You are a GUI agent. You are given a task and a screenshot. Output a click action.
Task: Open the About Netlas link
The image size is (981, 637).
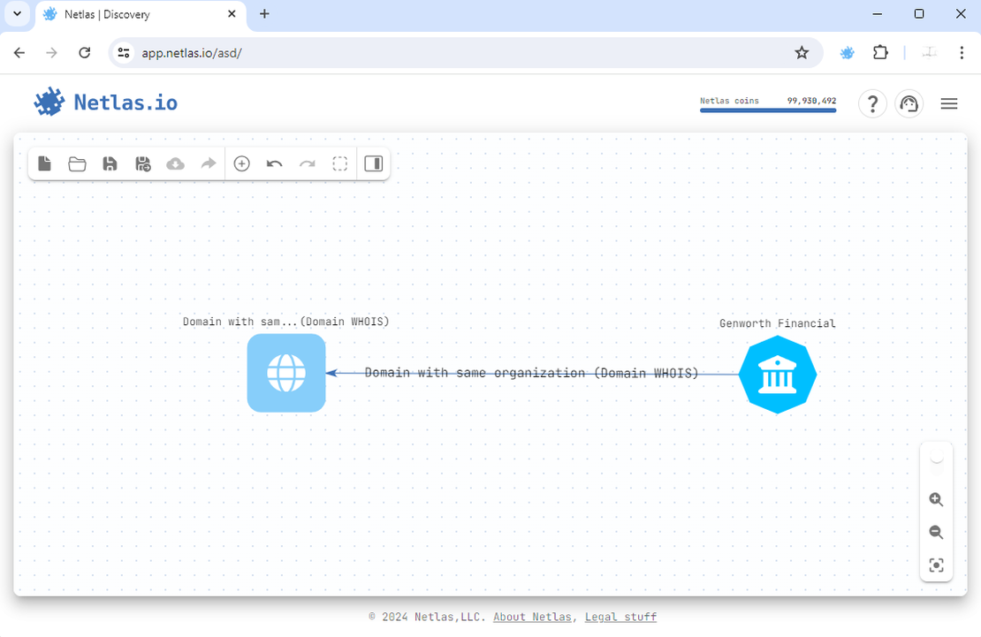(x=532, y=617)
